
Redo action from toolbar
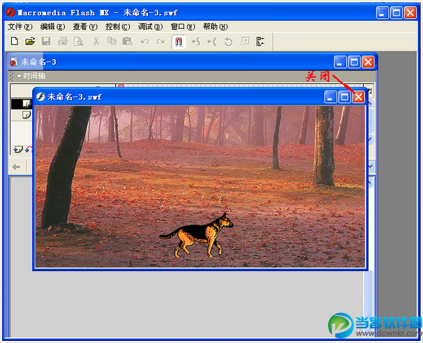[161, 42]
